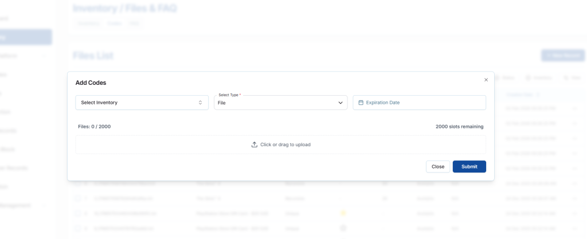Close the Add Codes dialog with X icon

pyautogui.click(x=486, y=80)
